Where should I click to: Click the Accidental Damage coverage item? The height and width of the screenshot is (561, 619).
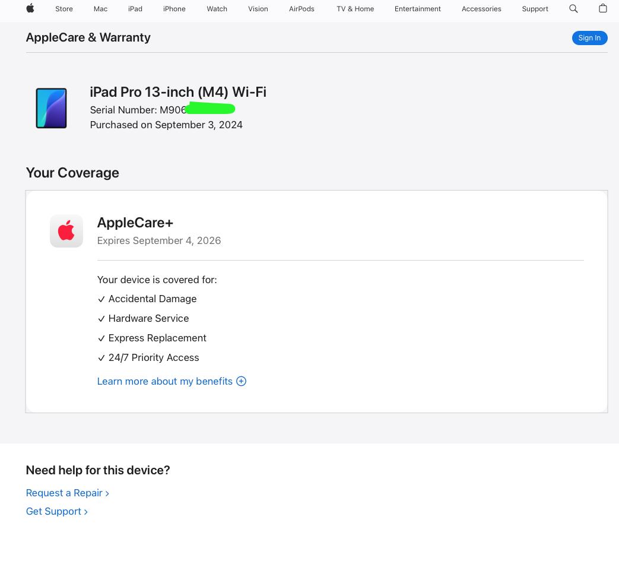coord(147,299)
